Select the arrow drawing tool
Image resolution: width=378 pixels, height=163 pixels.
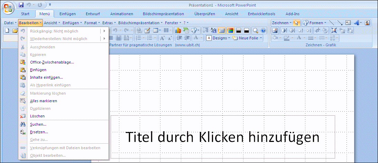click(340, 23)
